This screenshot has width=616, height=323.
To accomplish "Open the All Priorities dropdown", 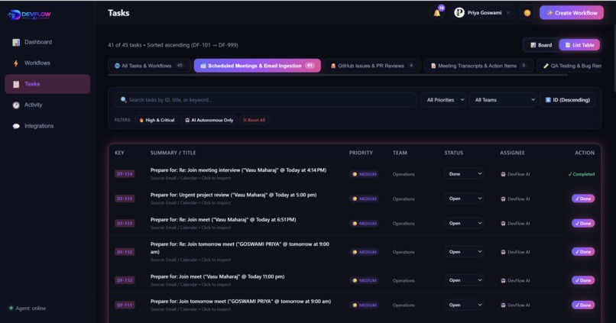I will tap(443, 100).
